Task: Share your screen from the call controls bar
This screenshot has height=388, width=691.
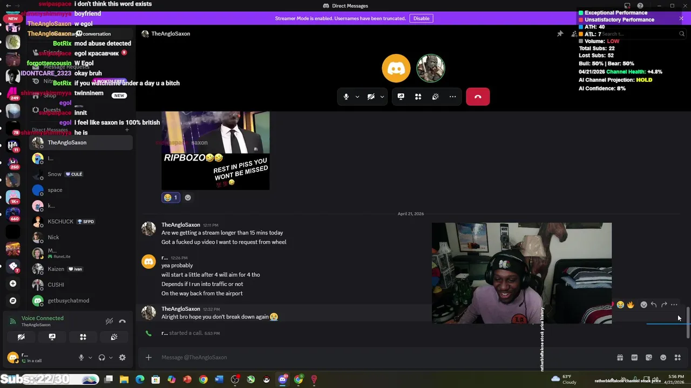Action: tap(401, 96)
